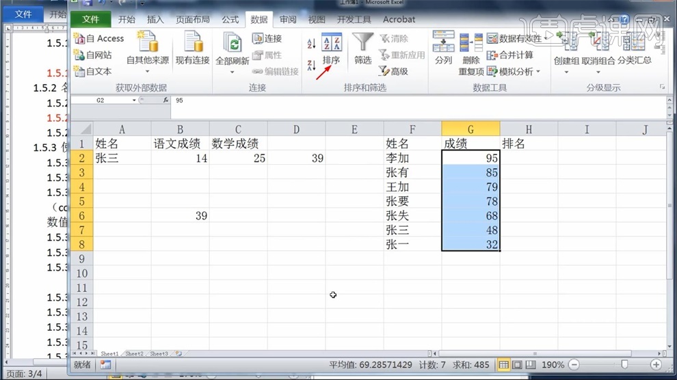The width and height of the screenshot is (677, 380).
Task: Sort descending Z to A
Action: 311,65
